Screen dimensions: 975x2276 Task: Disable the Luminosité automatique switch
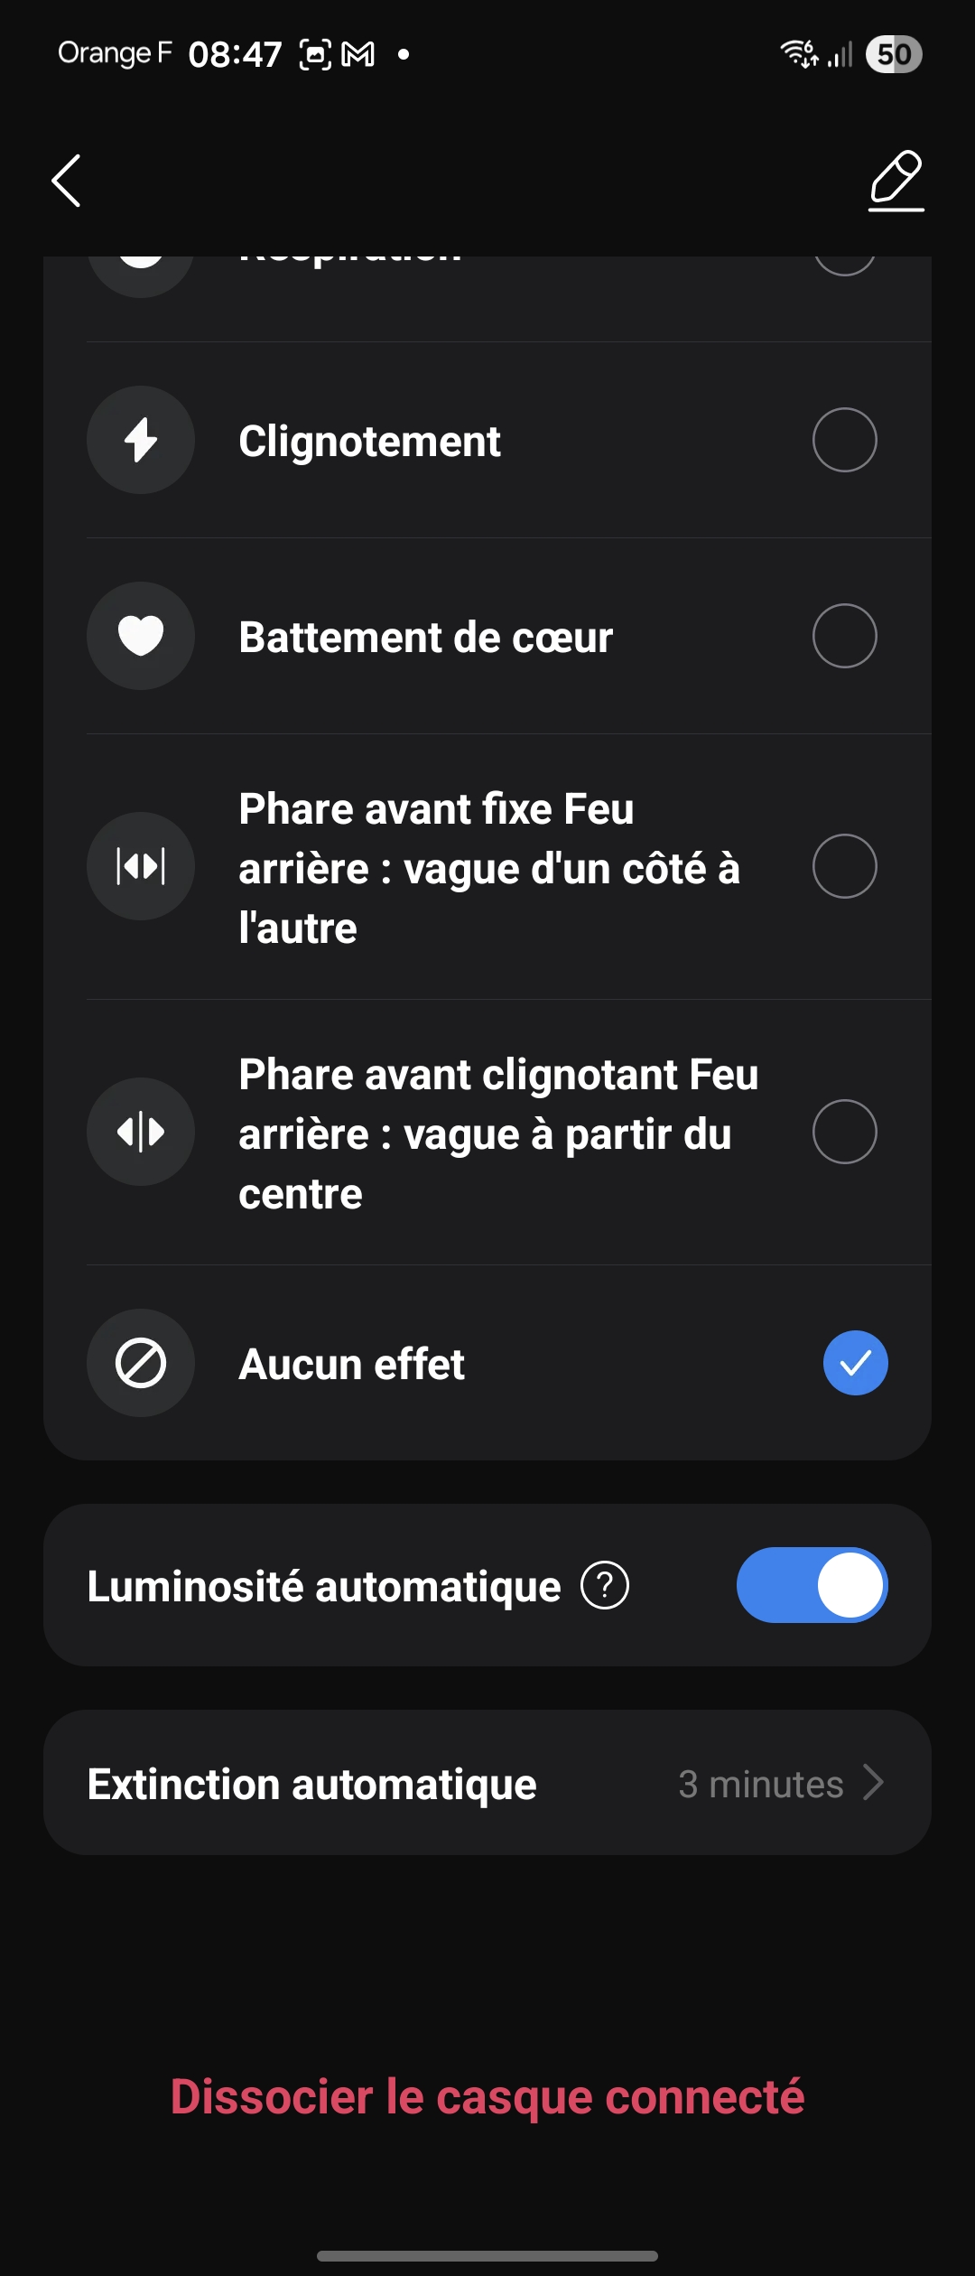click(812, 1585)
